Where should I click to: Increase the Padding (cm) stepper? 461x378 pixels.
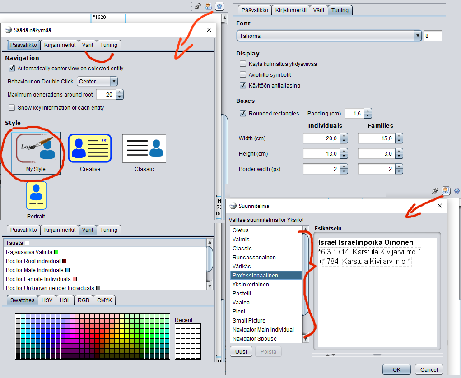(x=368, y=111)
